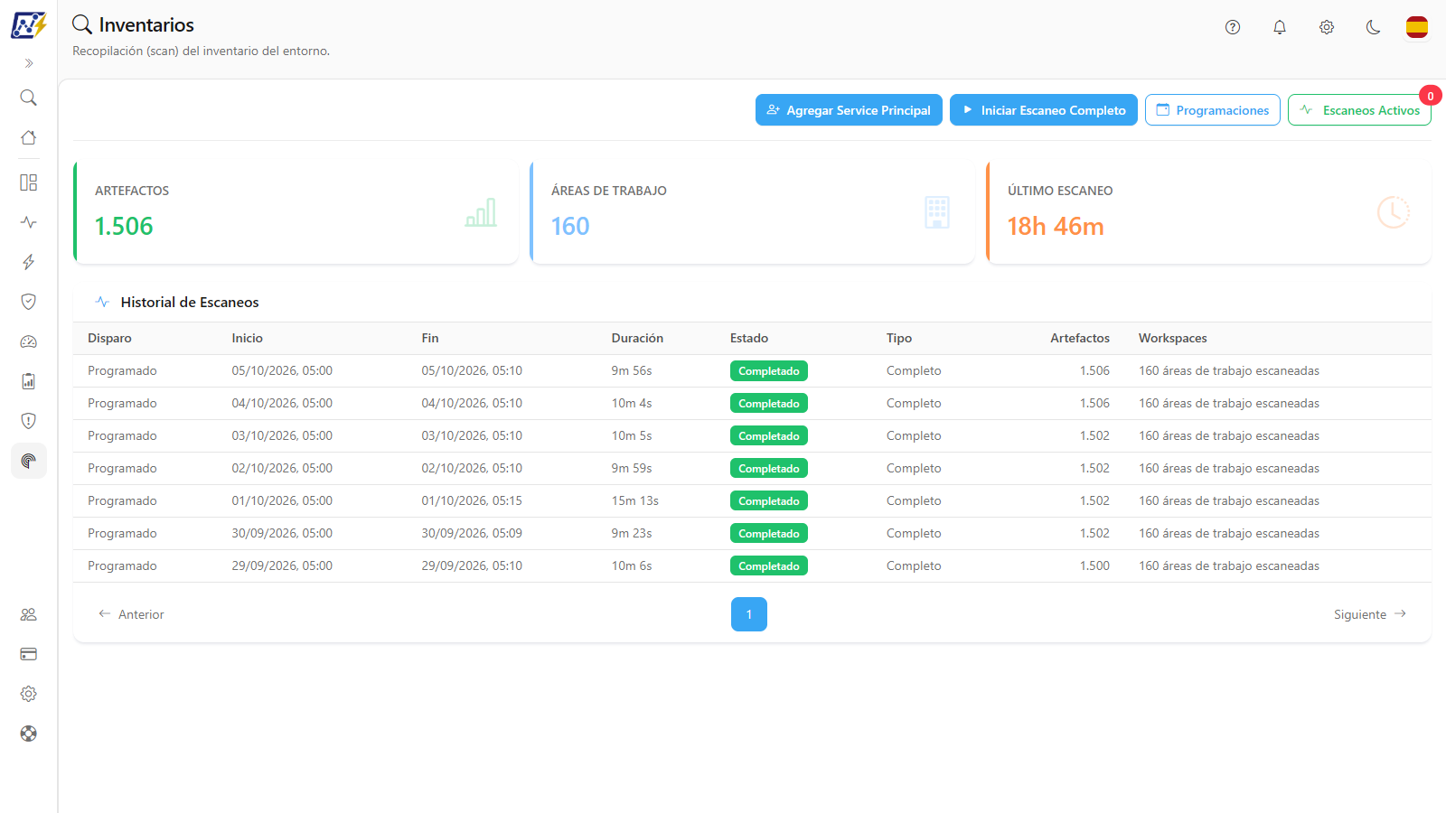This screenshot has width=1446, height=813.
Task: Expand the sidebar with the double chevron
Action: tap(29, 63)
